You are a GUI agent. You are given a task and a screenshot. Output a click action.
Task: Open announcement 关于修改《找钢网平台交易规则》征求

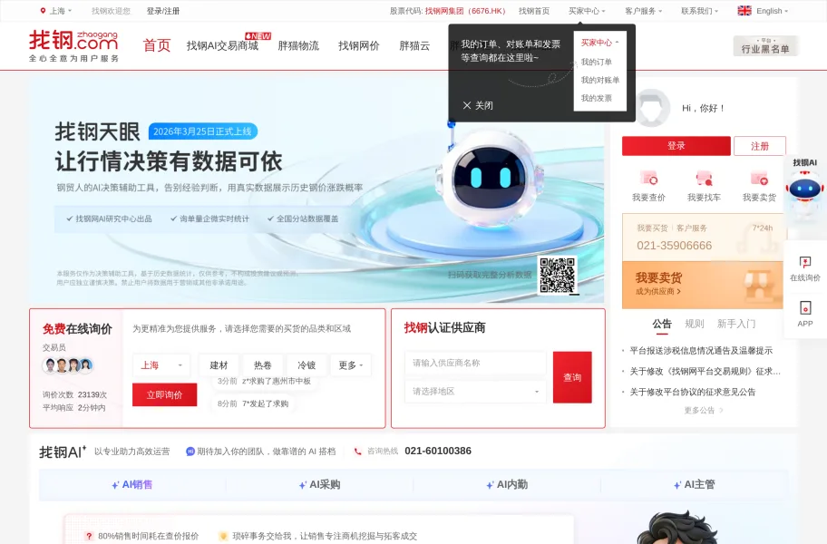(705, 371)
